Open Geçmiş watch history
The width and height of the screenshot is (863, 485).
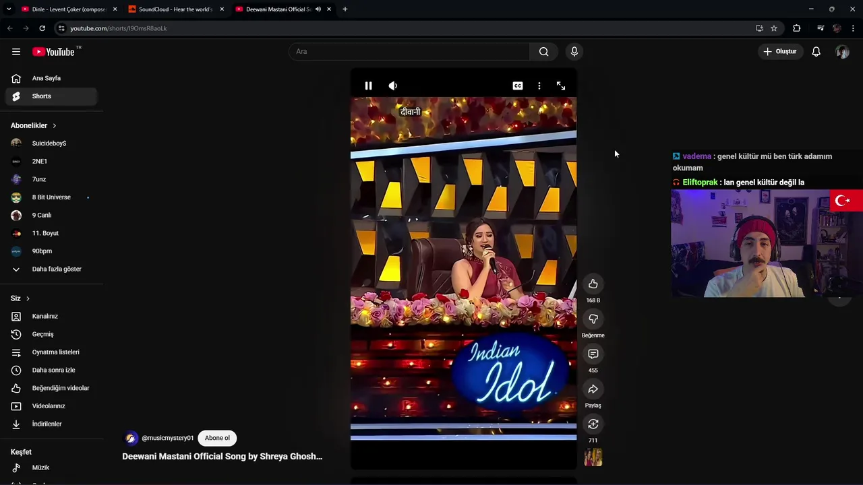coord(52,334)
